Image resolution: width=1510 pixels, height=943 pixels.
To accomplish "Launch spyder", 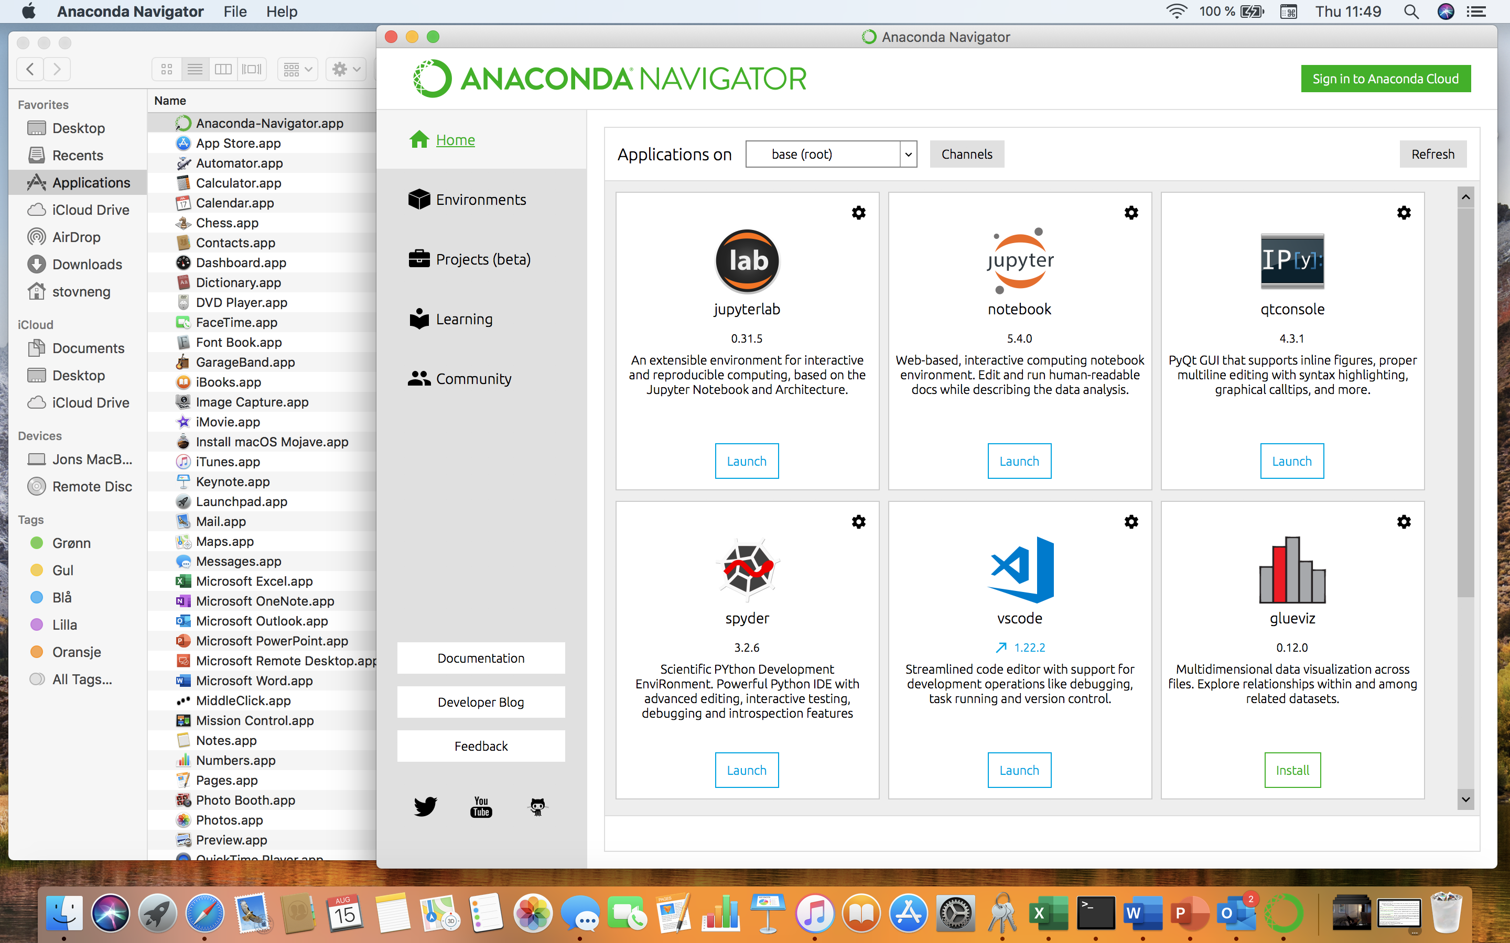I will click(747, 770).
